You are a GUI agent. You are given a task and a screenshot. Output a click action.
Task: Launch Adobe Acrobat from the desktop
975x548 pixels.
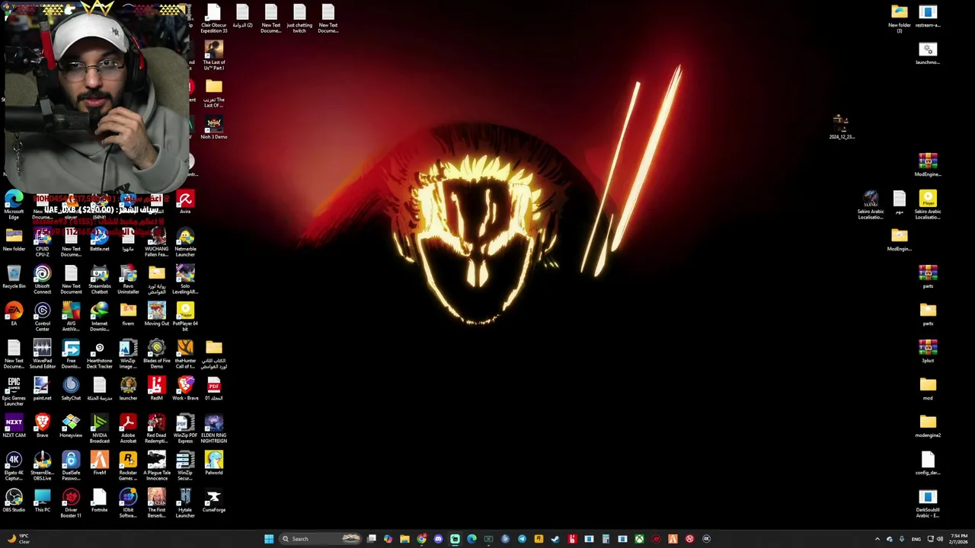pos(128,429)
